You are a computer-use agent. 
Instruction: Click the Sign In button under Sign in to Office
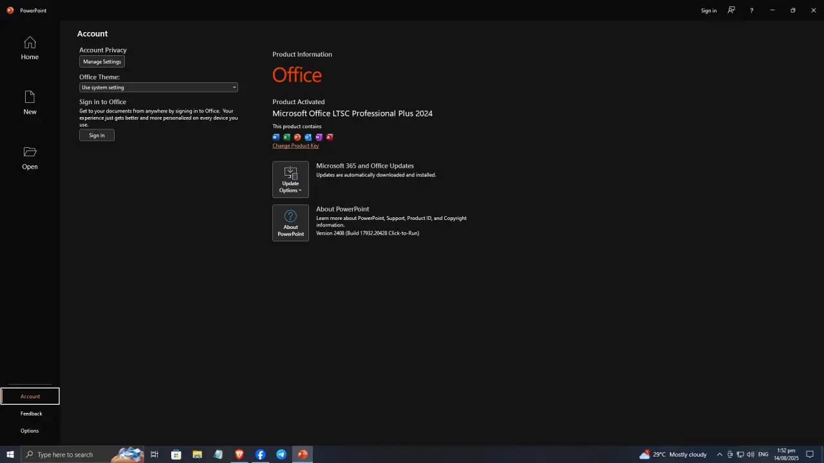click(x=97, y=135)
